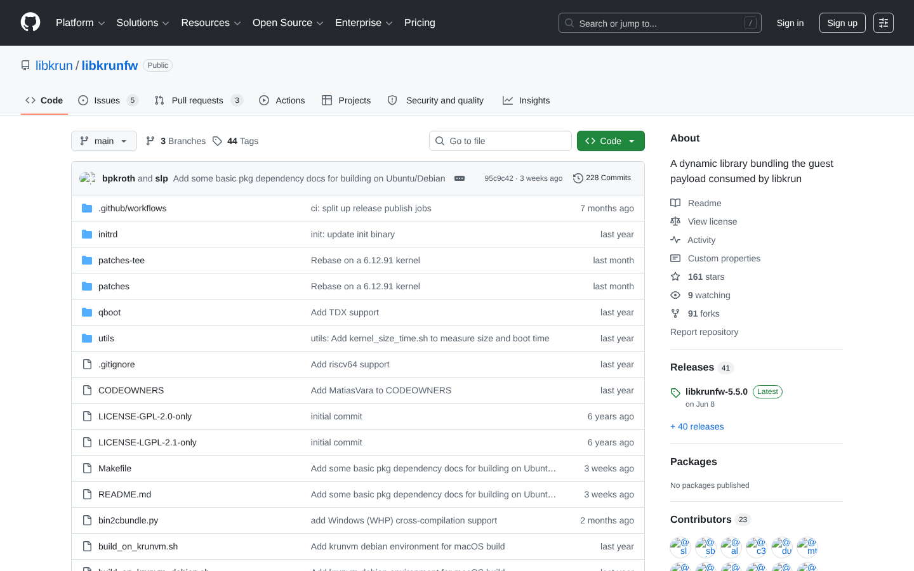Click the Go to file input
Image resolution: width=914 pixels, height=571 pixels.
[500, 141]
